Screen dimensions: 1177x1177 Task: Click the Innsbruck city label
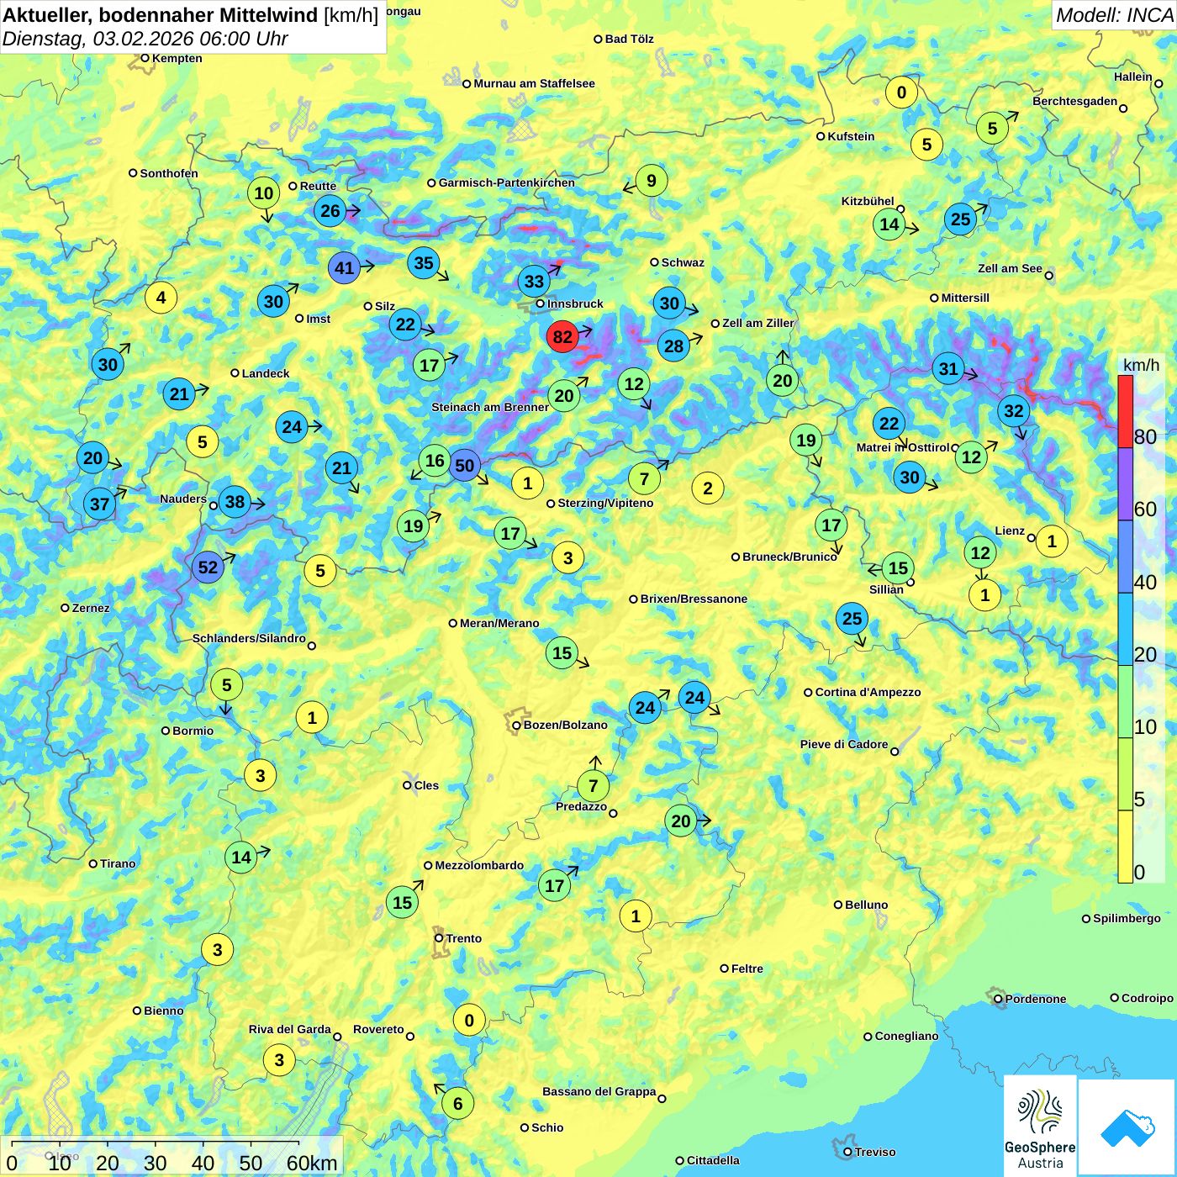(x=575, y=303)
